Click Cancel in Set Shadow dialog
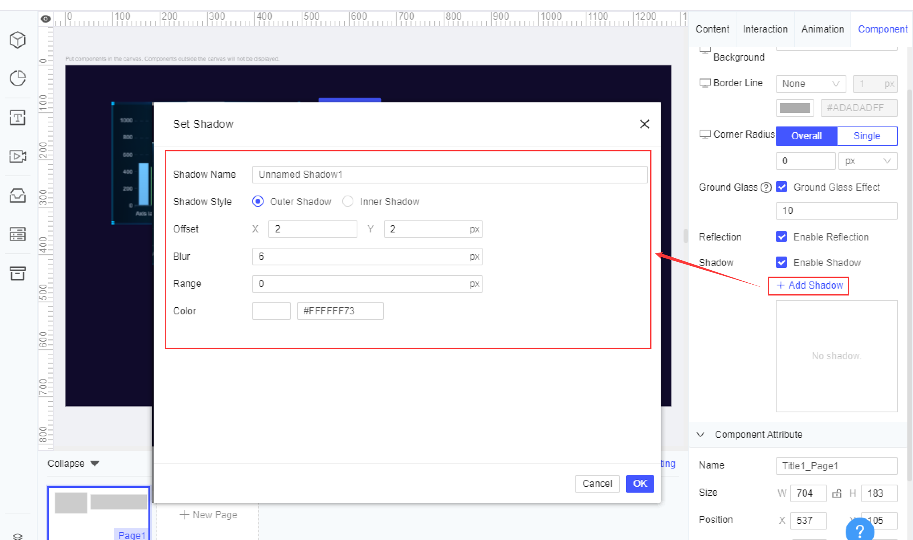 point(597,484)
